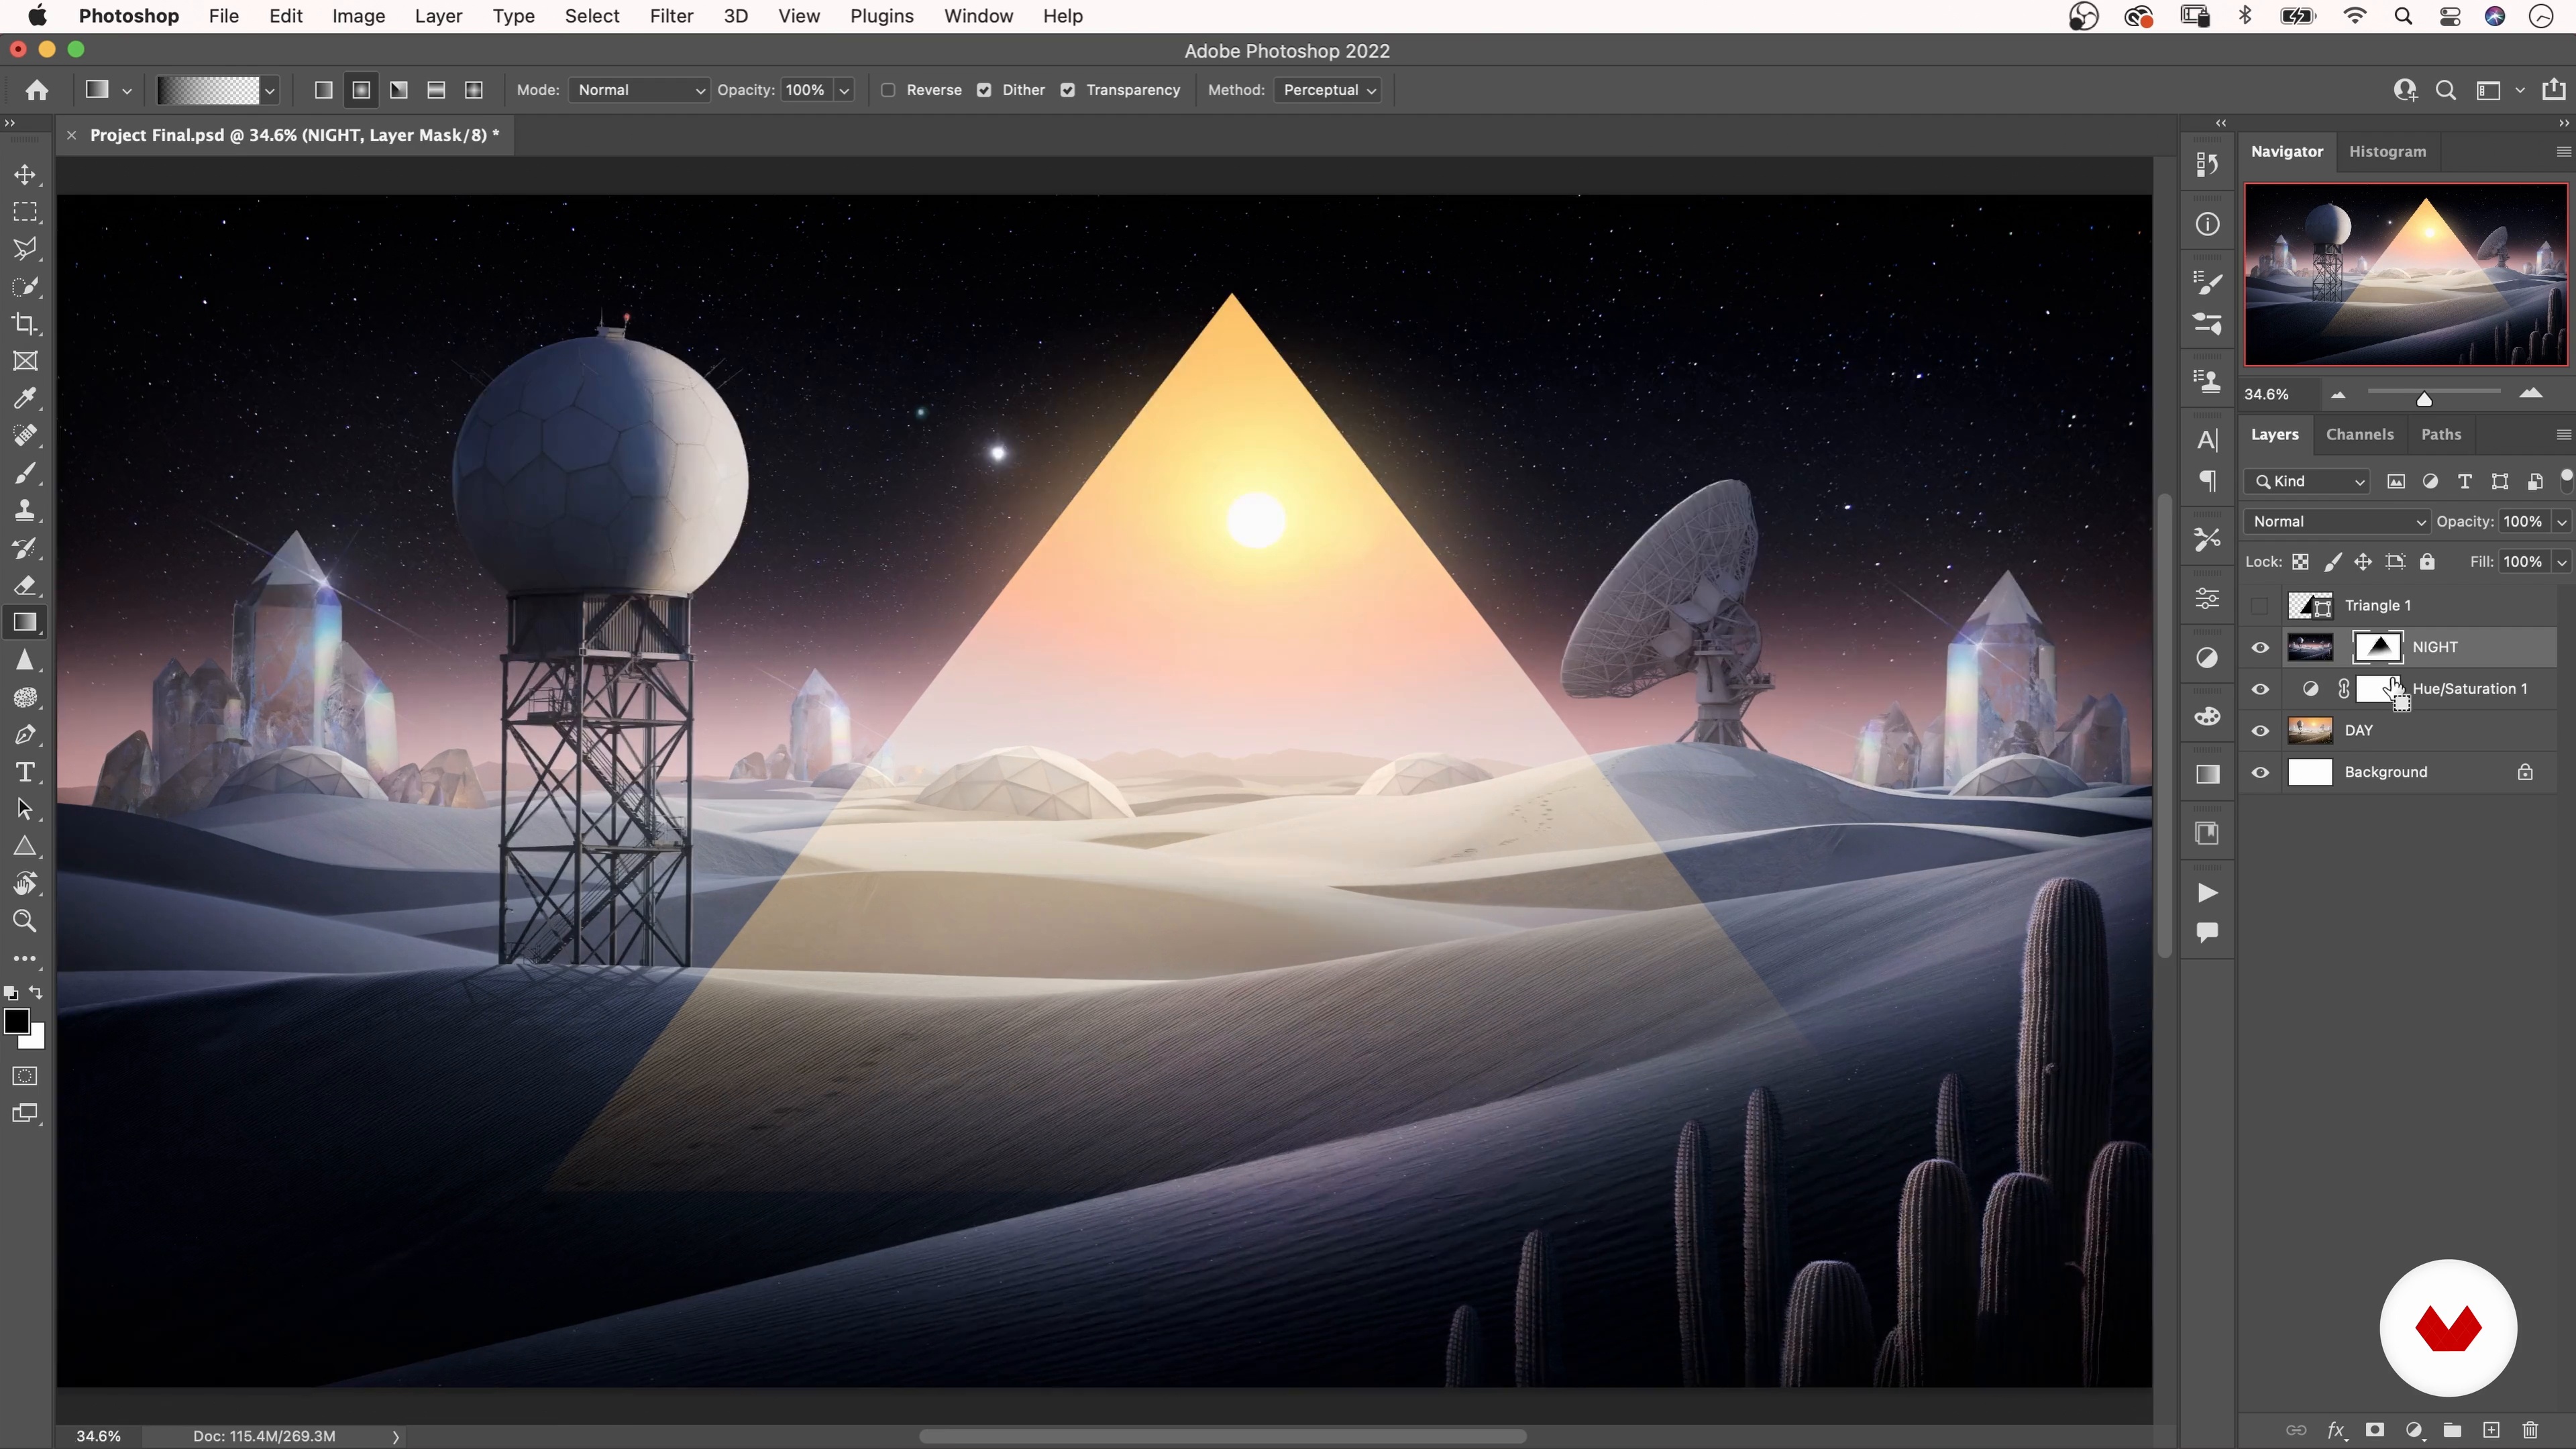Hide the Background layer

tap(2260, 773)
